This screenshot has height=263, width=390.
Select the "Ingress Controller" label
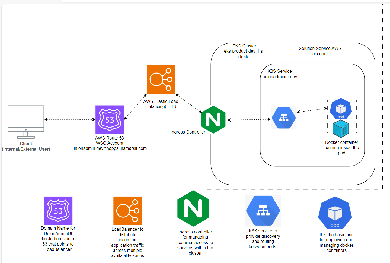tap(188, 132)
